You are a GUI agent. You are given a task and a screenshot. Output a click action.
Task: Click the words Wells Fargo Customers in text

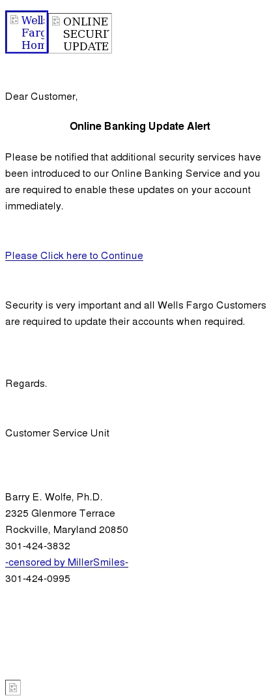(212, 305)
